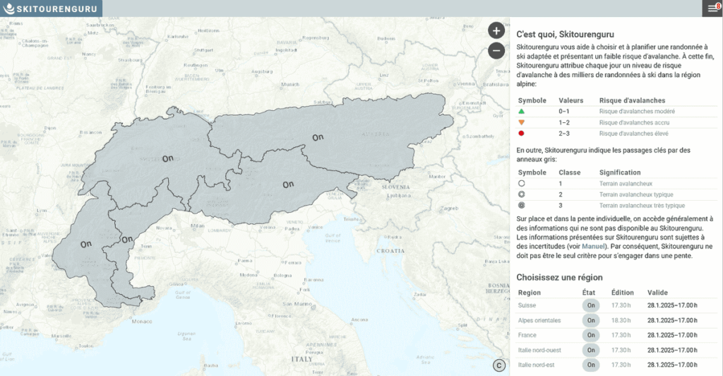723x376 pixels.
Task: Toggle the Italie nord-est On switch
Action: pyautogui.click(x=591, y=365)
